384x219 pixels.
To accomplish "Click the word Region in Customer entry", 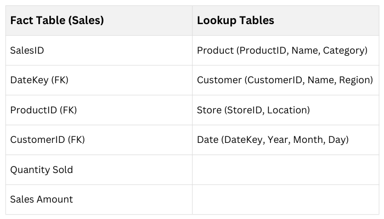I will pos(355,80).
